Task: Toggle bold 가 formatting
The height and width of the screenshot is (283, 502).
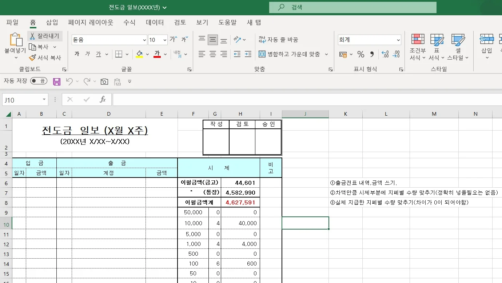Action: click(77, 54)
